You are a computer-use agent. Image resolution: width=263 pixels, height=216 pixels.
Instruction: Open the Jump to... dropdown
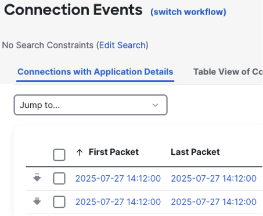click(91, 105)
